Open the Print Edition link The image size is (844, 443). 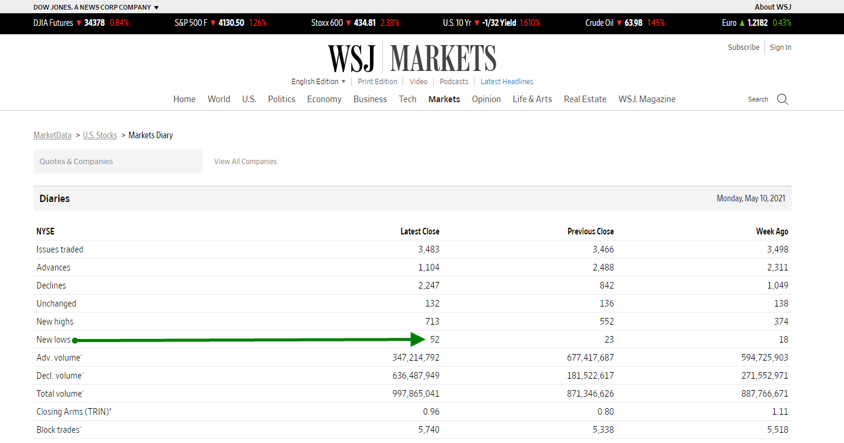click(x=377, y=82)
